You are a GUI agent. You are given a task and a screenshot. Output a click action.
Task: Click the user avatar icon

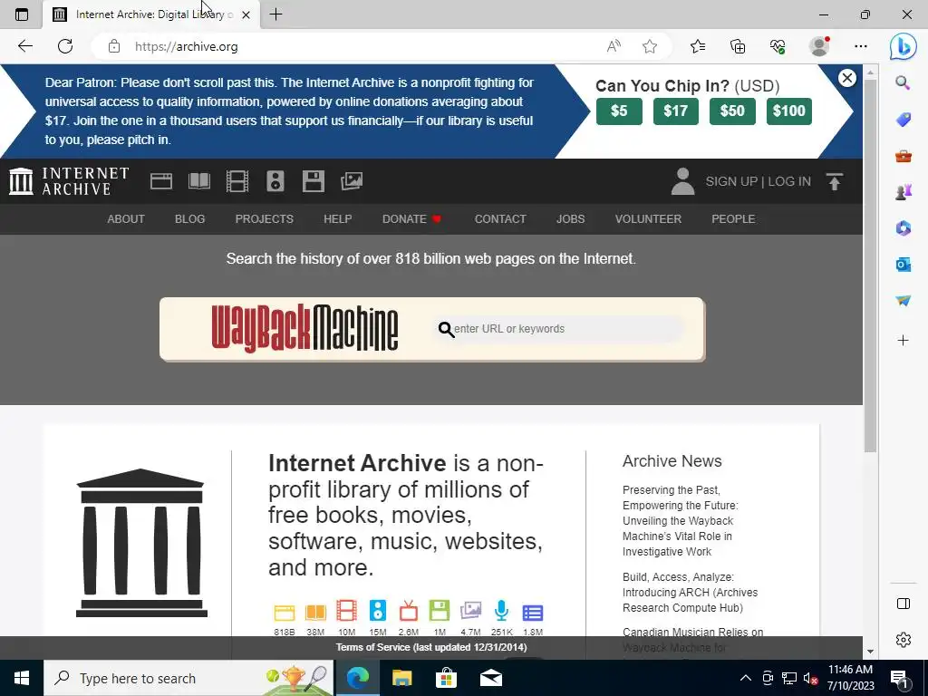(x=682, y=181)
